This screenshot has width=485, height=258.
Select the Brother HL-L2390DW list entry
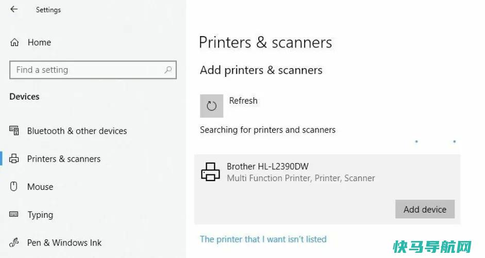[327, 189]
